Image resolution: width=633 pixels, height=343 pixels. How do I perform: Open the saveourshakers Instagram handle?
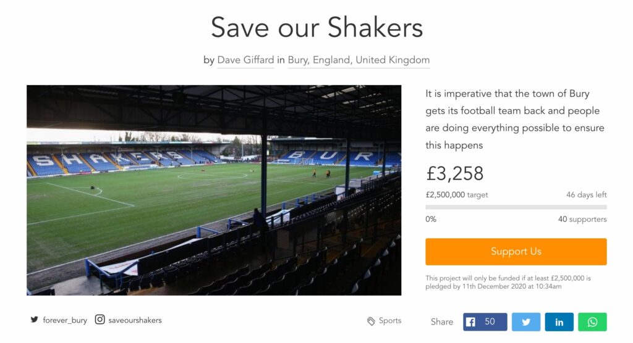135,320
